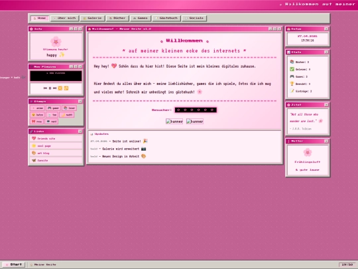The image size is (358, 269).
Task: Click the Datum panel calendar icon
Action: (x=288, y=29)
